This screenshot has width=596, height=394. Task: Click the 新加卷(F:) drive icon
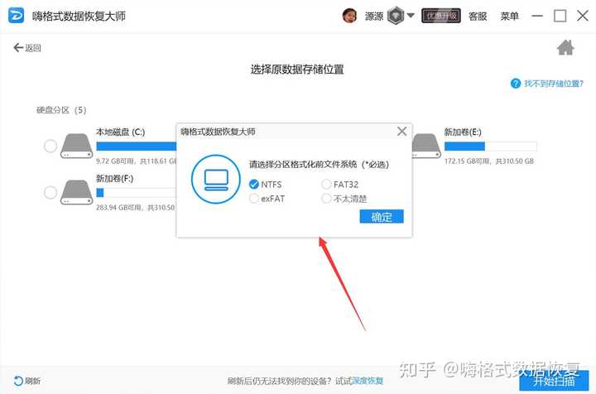tap(76, 192)
